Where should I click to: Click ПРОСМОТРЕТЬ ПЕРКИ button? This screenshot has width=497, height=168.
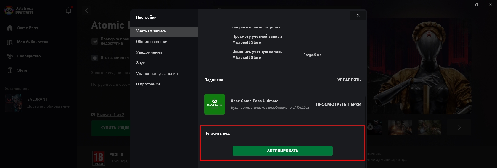pyautogui.click(x=338, y=104)
